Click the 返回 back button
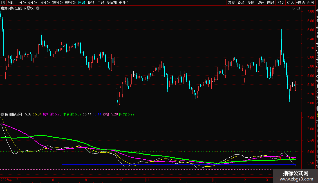The width and height of the screenshot is (318, 183). pyautogui.click(x=310, y=3)
